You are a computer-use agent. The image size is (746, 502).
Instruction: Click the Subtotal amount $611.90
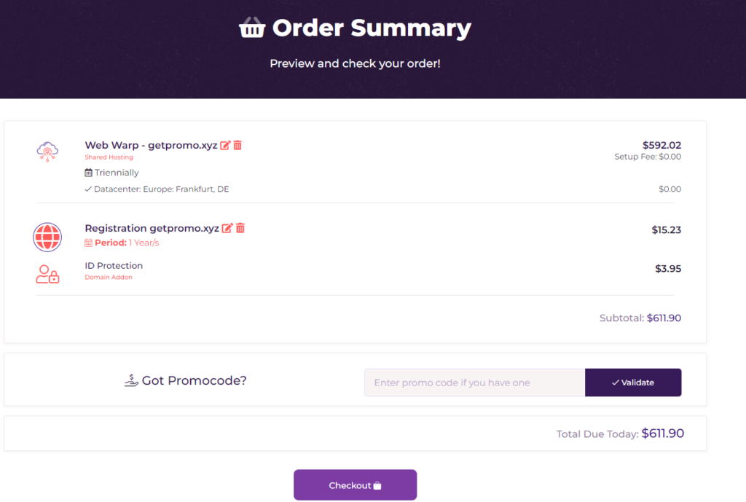[664, 318]
